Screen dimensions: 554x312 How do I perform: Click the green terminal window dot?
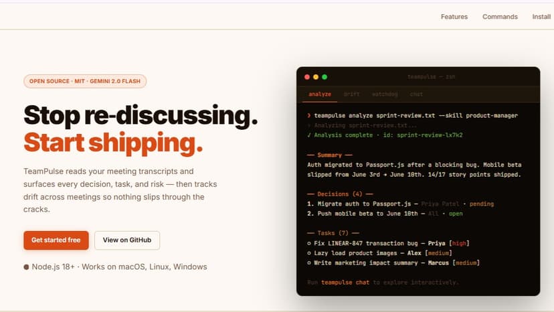[x=325, y=77]
